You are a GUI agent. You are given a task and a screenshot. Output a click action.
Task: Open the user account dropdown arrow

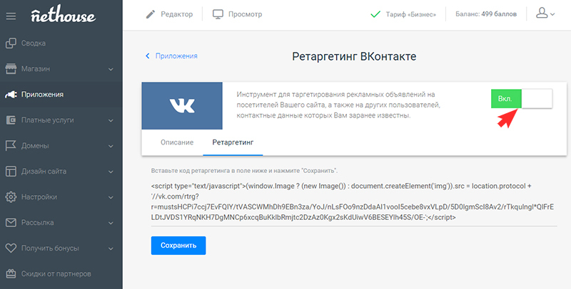[552, 14]
